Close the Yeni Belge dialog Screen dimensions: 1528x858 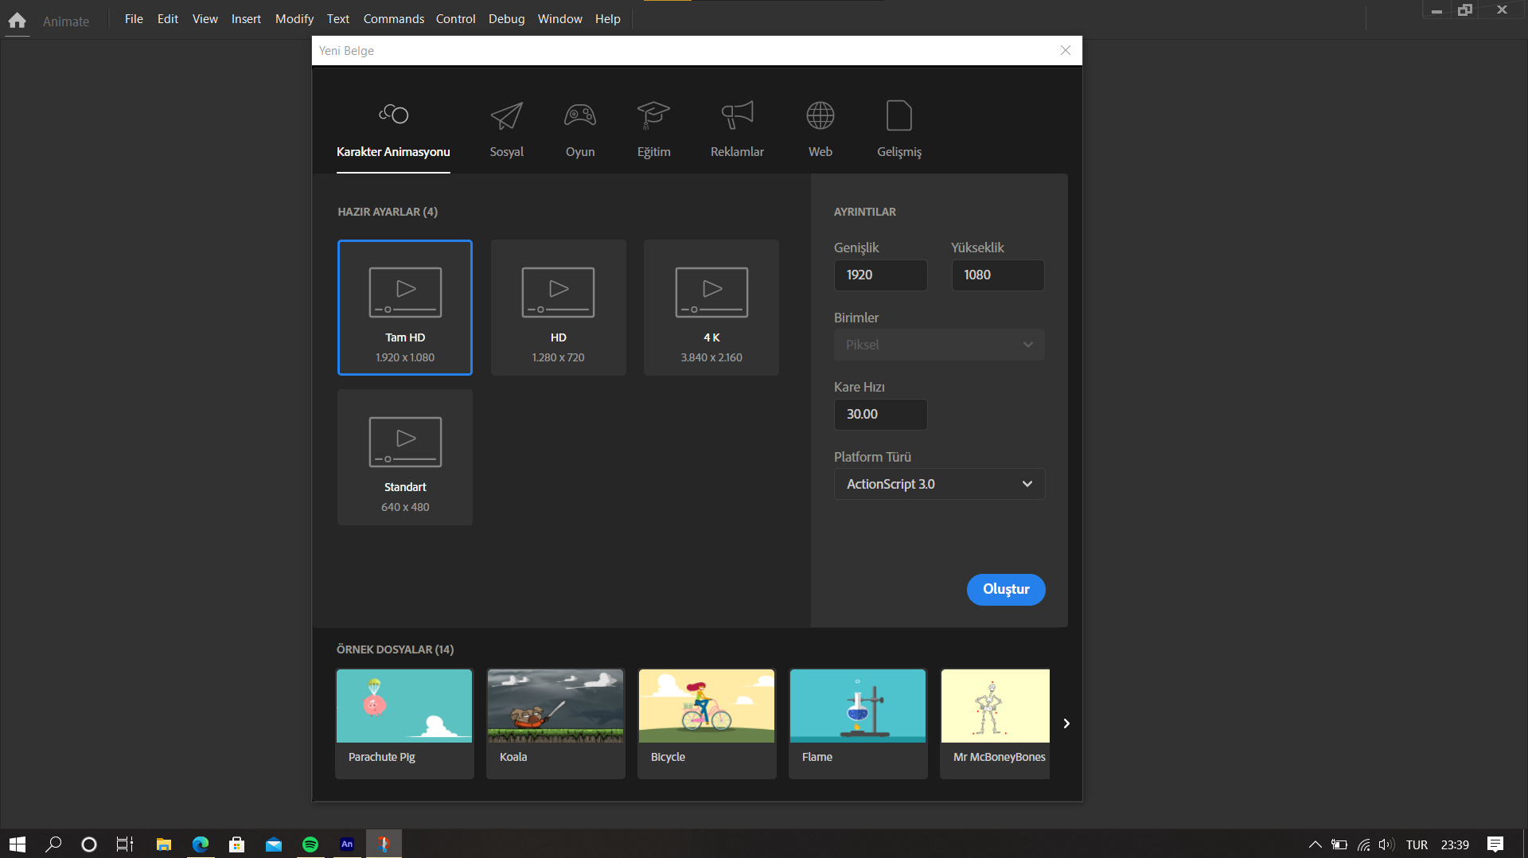click(x=1066, y=50)
